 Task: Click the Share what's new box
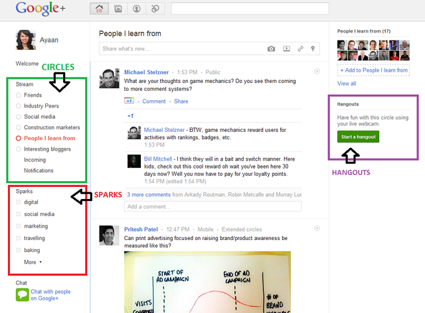[x=209, y=48]
